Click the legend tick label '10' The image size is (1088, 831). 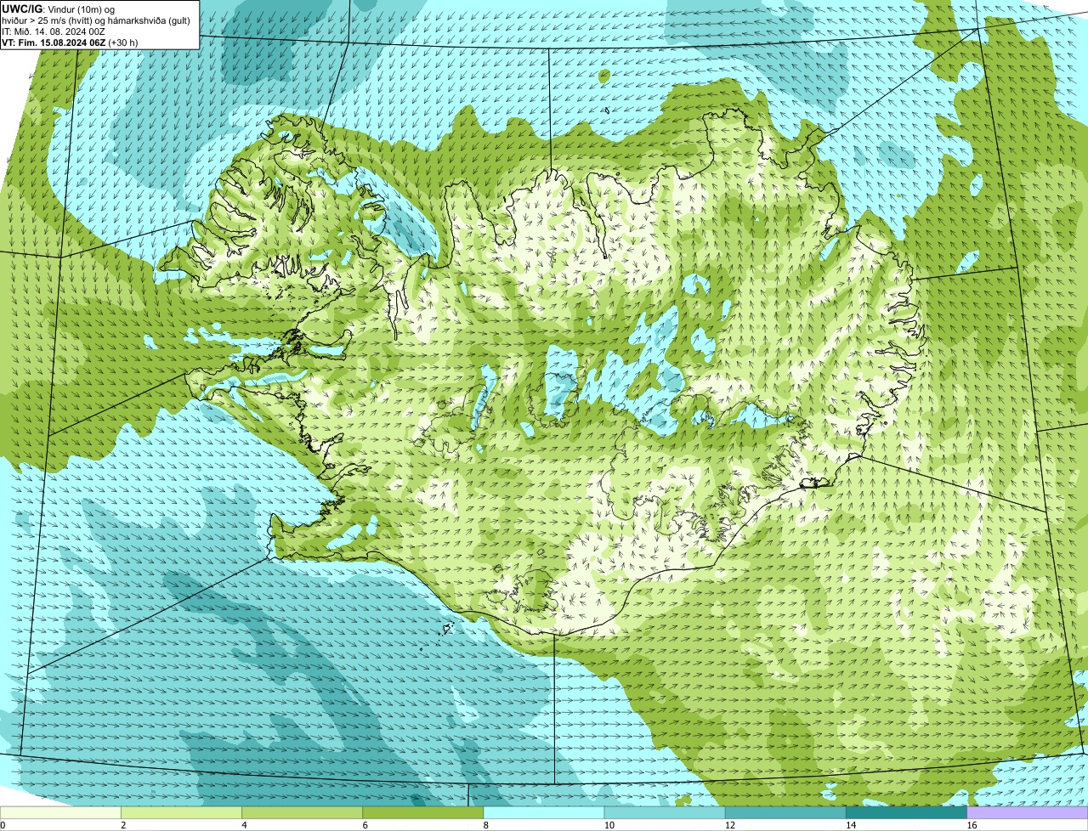click(x=609, y=825)
